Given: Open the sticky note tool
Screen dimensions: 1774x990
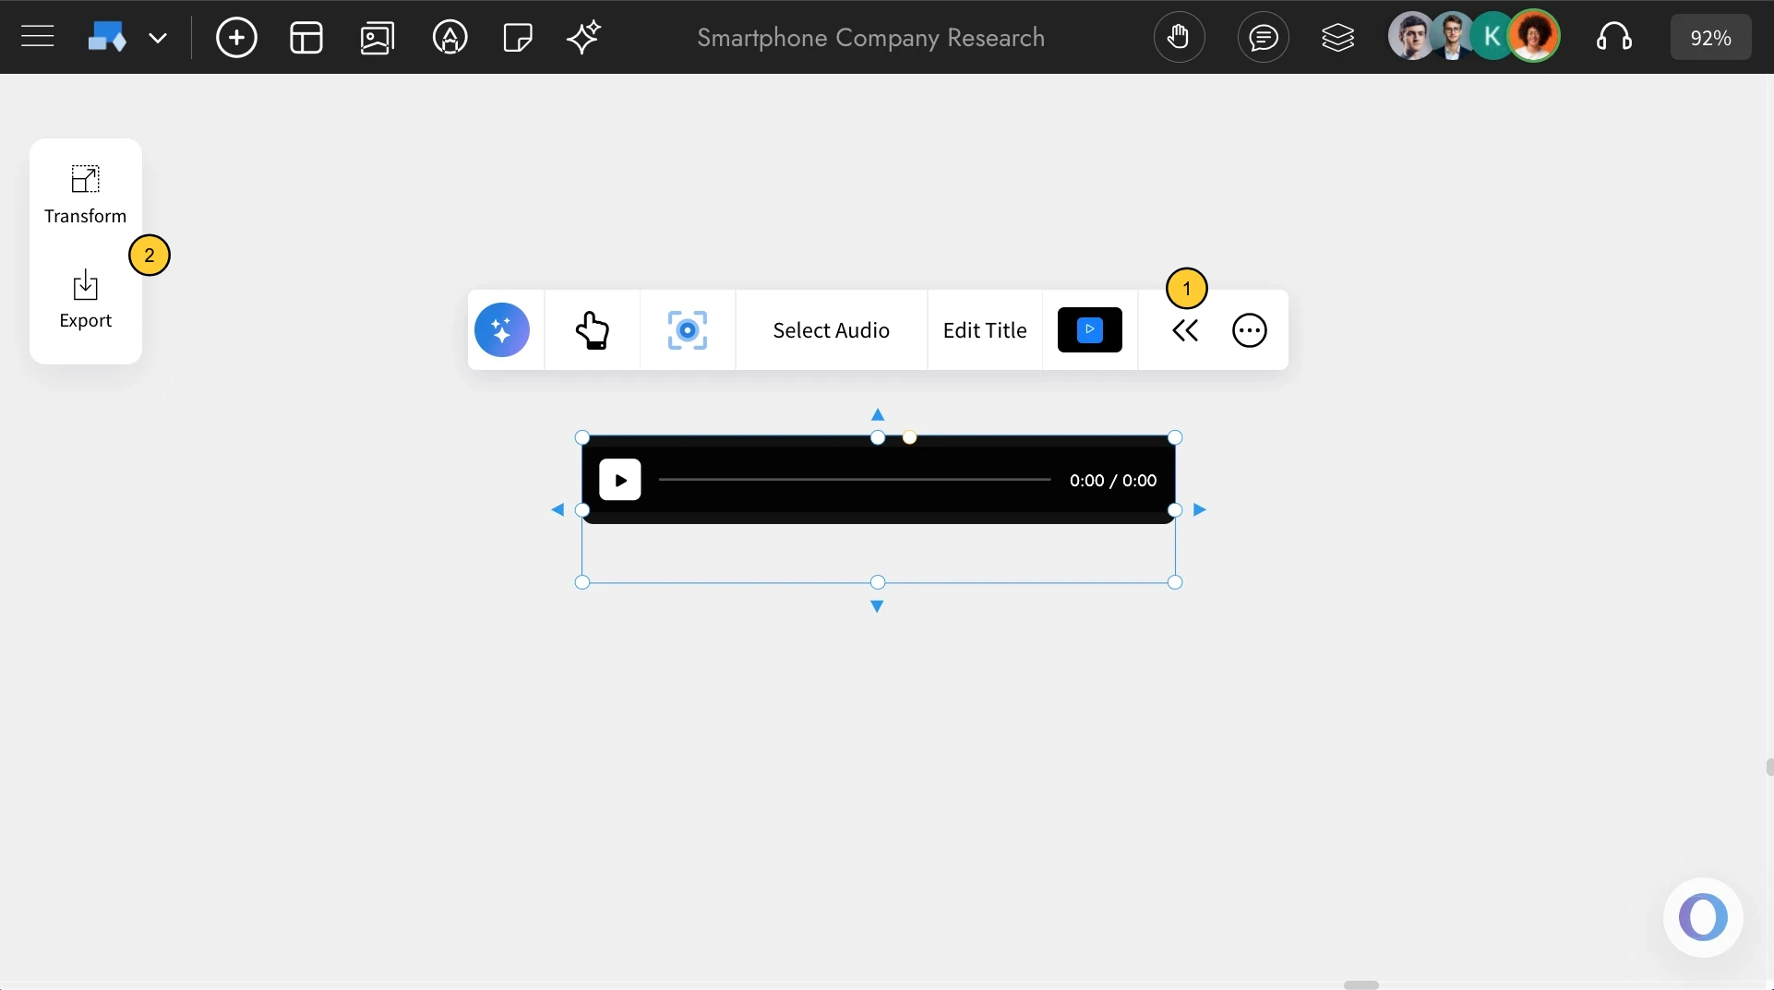Looking at the screenshot, I should (517, 37).
